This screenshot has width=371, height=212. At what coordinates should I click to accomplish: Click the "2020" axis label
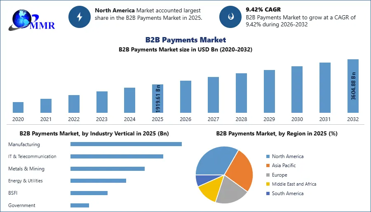tap(18, 119)
